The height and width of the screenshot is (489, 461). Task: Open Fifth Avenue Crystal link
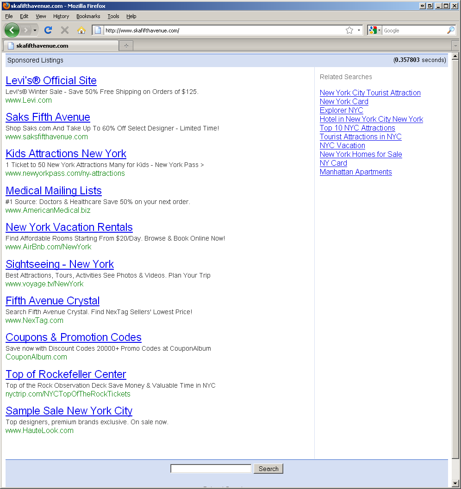52,301
